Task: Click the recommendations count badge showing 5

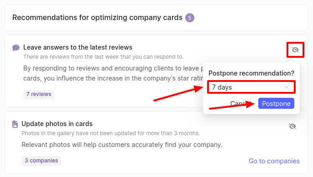Action: [x=190, y=18]
